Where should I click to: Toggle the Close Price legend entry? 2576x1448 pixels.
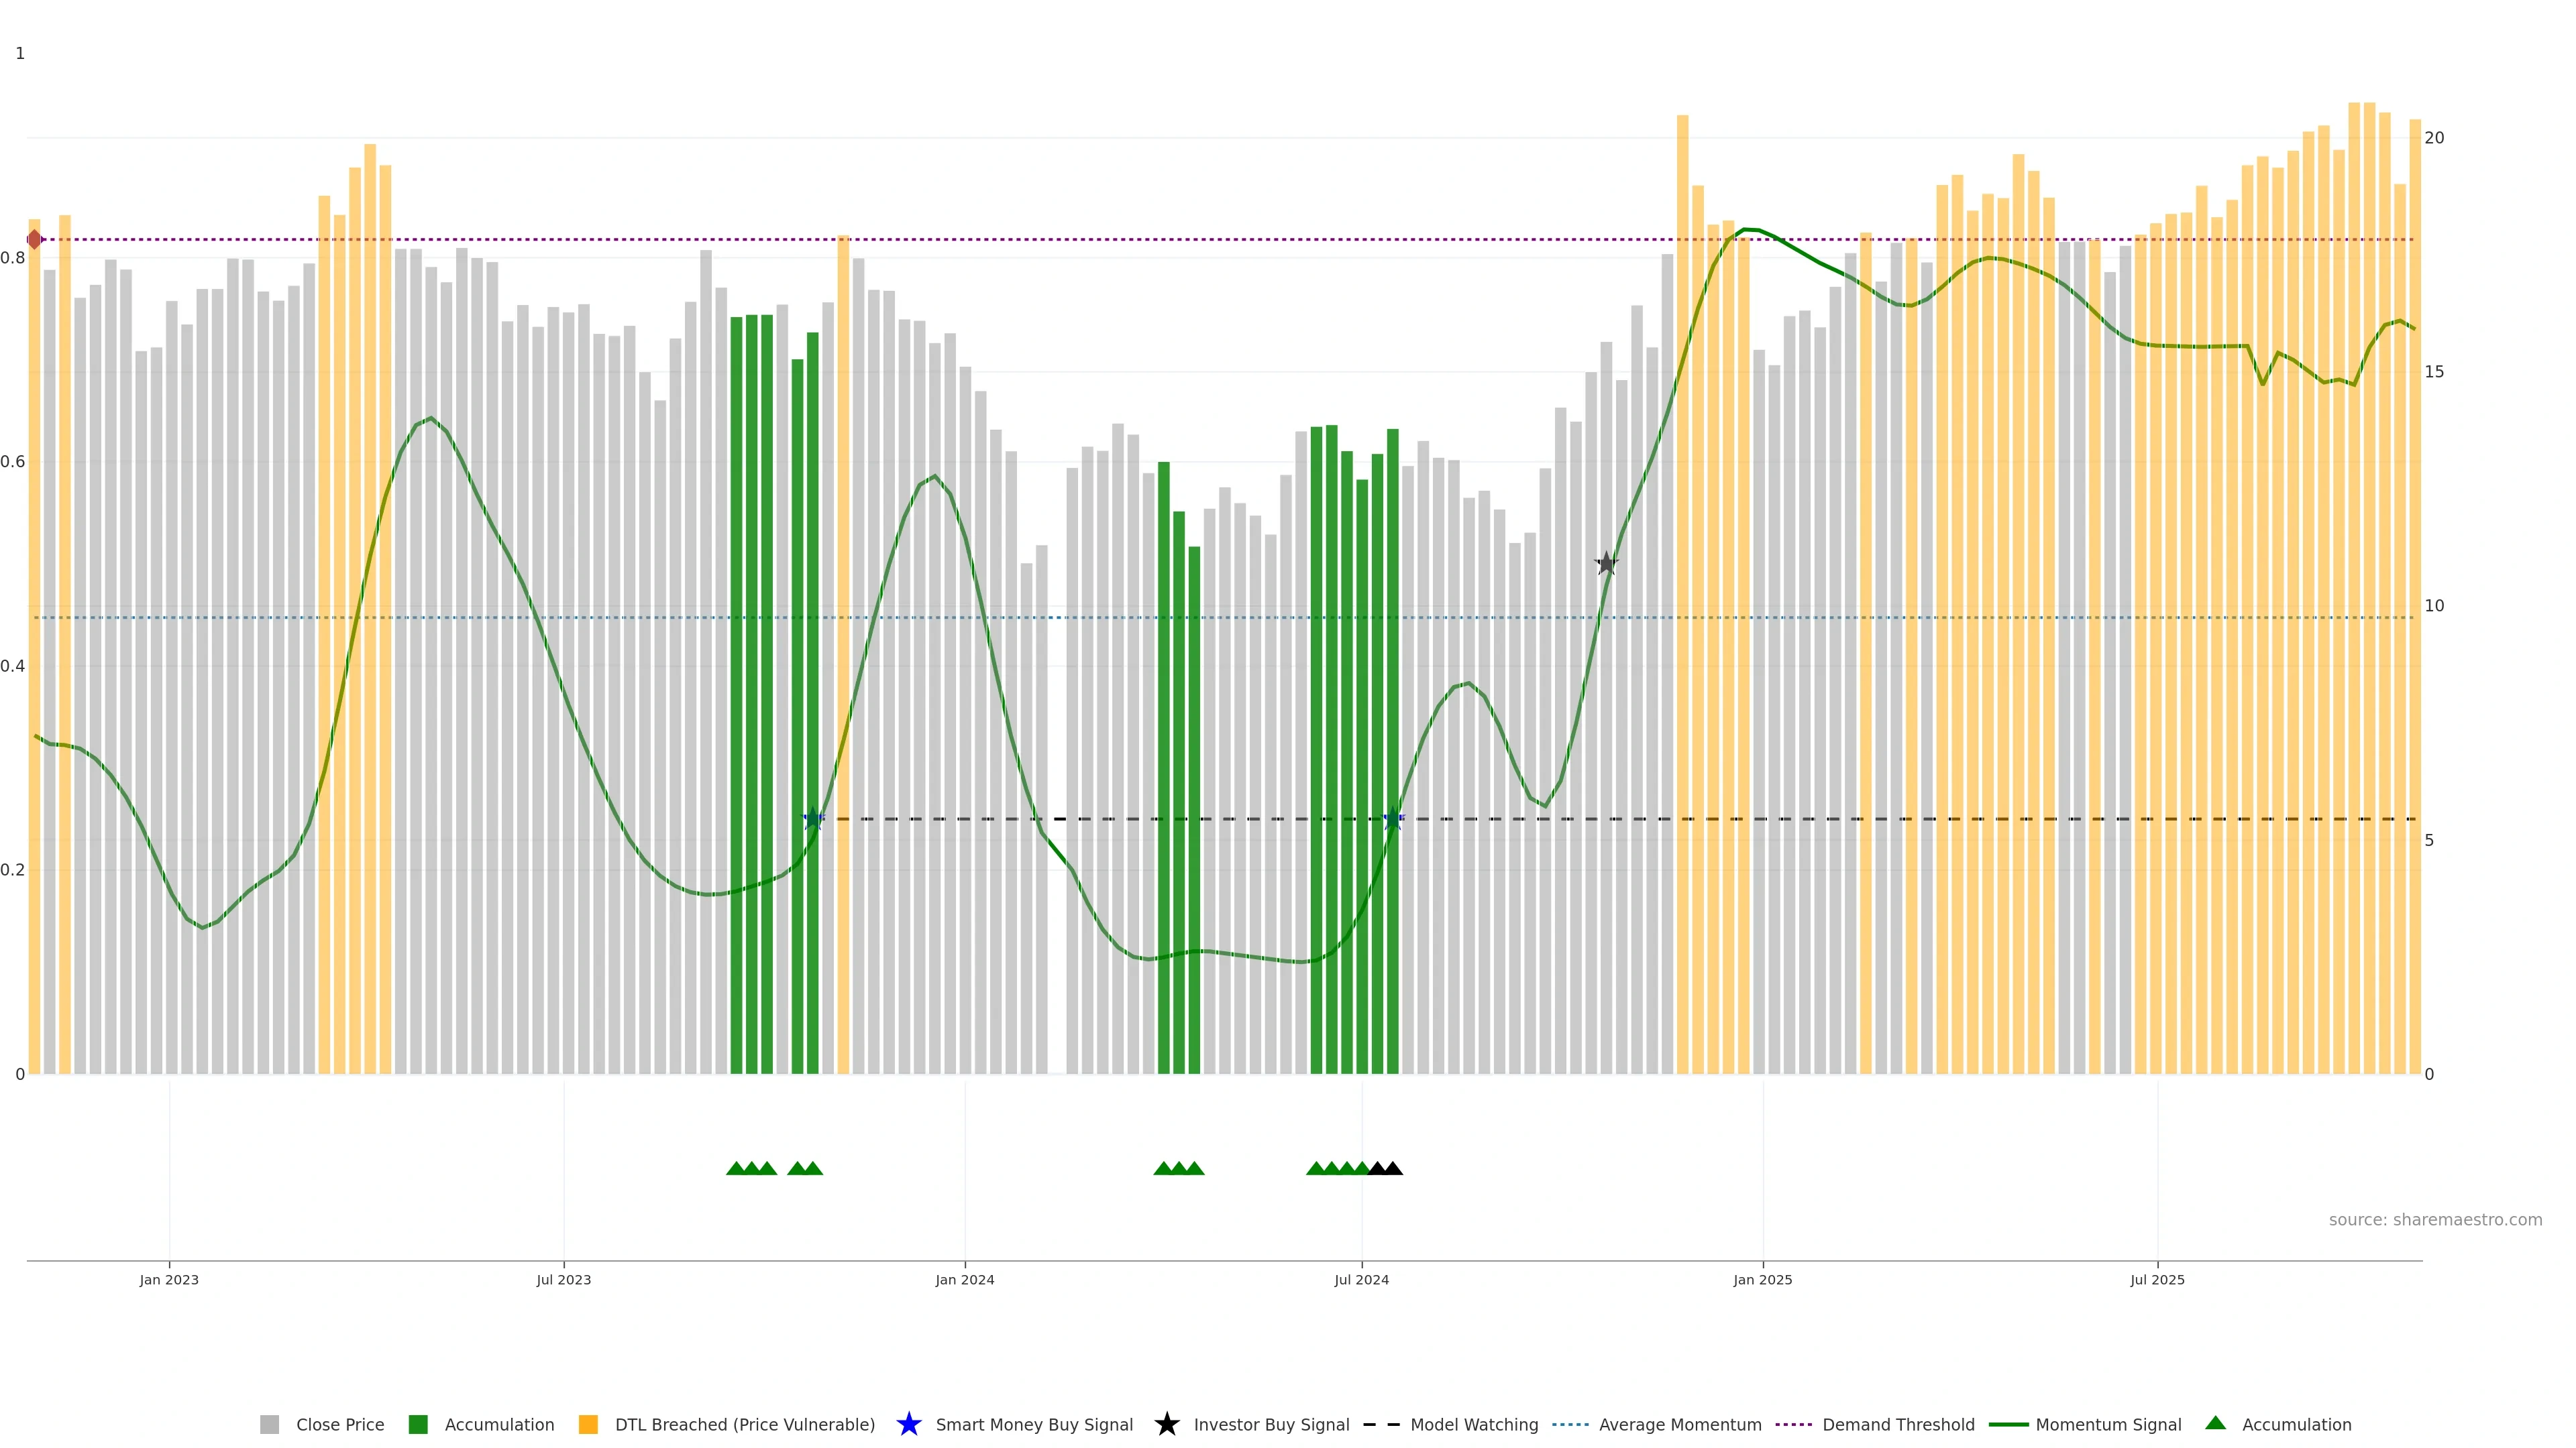click(x=339, y=1424)
